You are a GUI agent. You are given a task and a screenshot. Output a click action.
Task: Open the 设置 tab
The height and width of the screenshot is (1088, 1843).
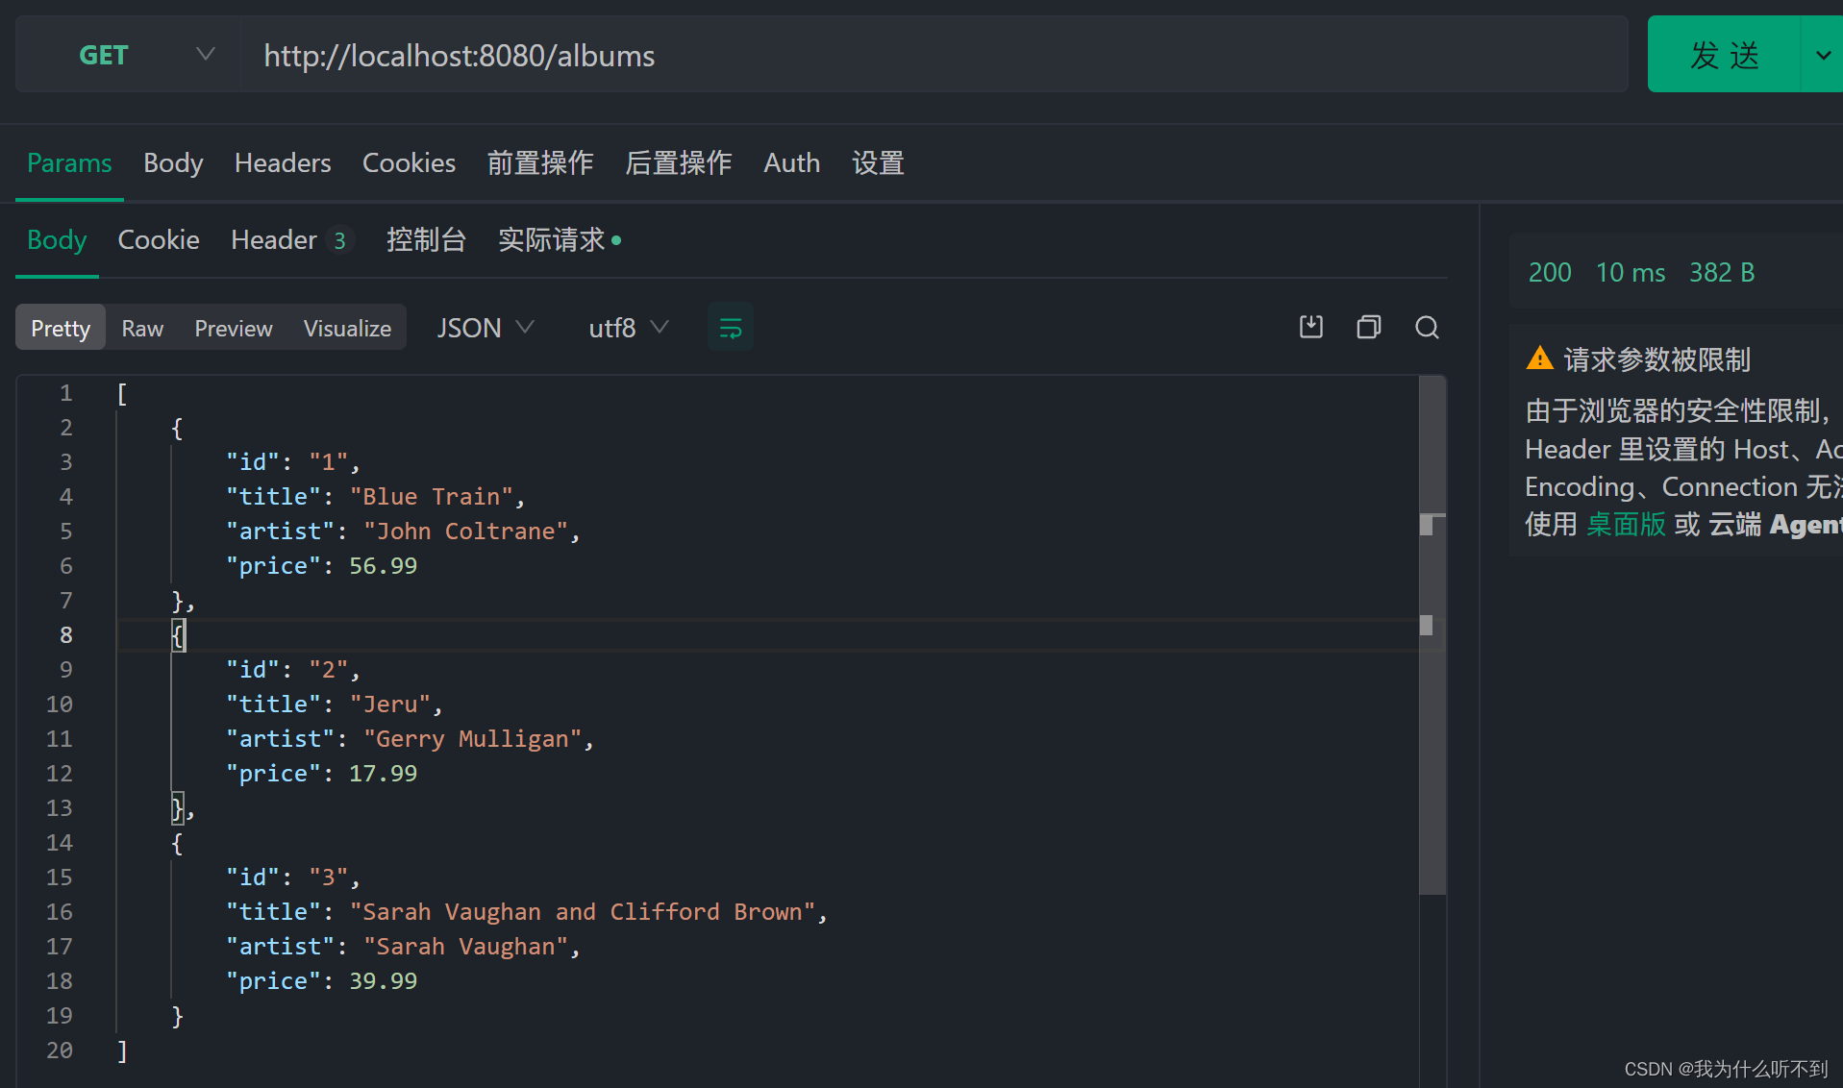point(878,162)
